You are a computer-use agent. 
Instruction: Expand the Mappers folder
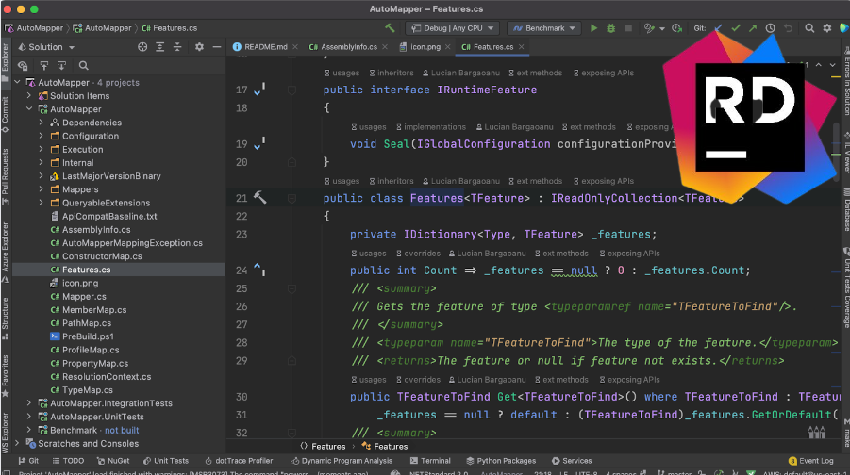click(x=42, y=189)
